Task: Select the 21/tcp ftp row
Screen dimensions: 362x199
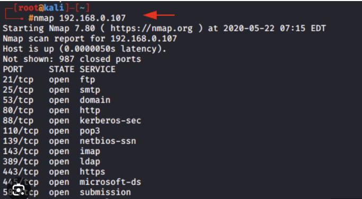Action: point(49,80)
